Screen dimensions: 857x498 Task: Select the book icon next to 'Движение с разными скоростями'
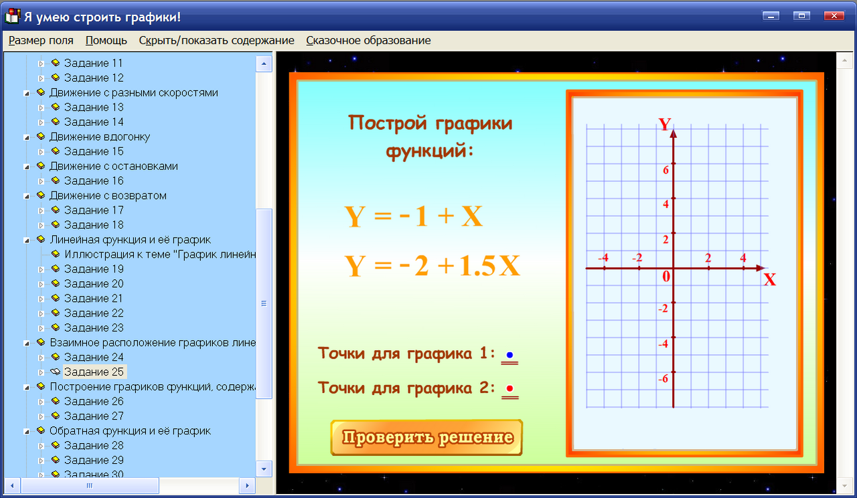point(41,92)
